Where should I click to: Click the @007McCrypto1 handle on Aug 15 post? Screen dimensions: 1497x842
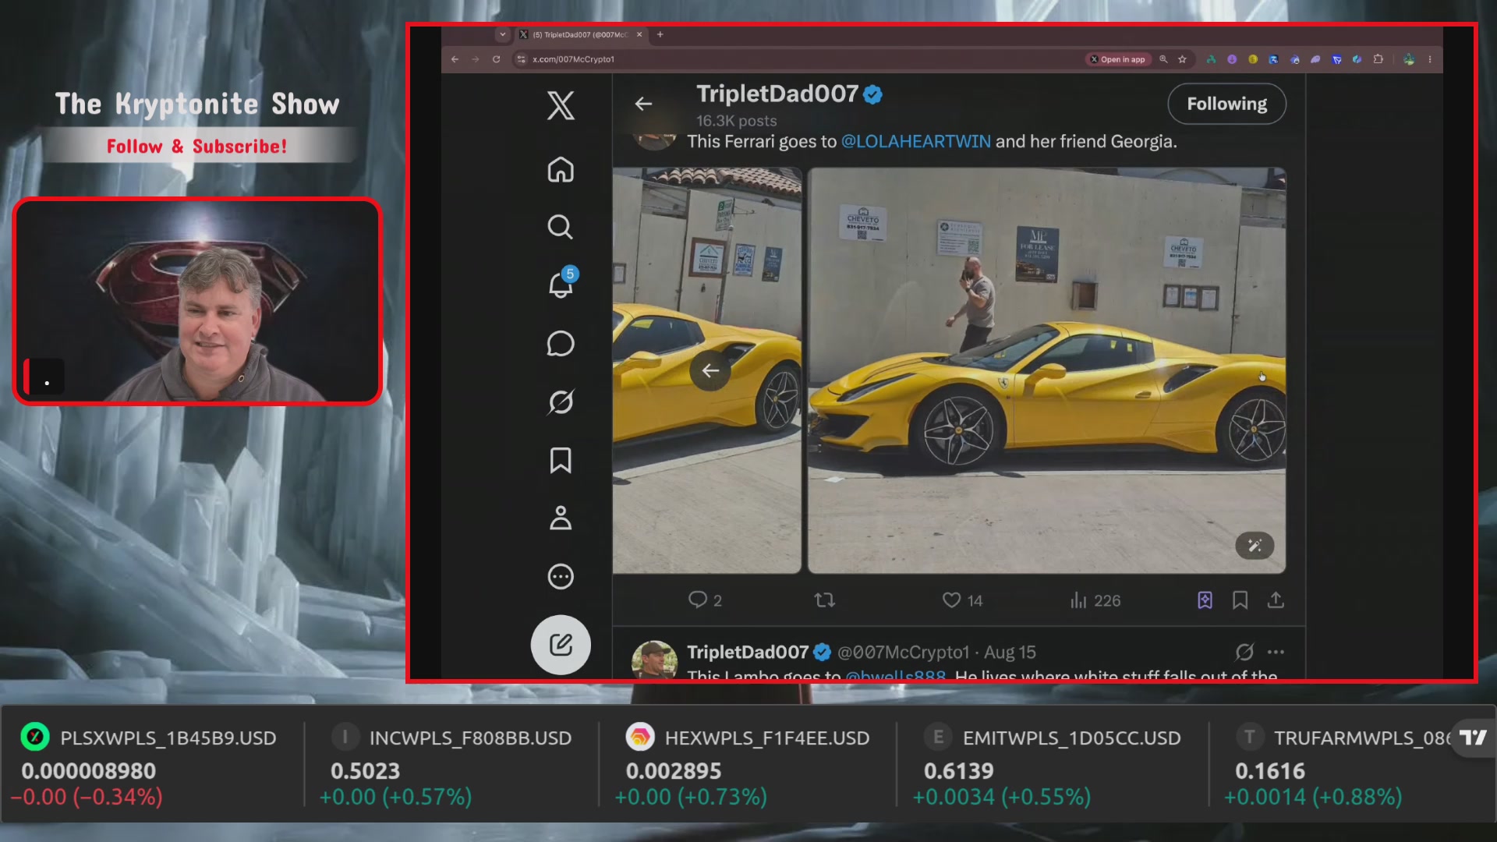tap(903, 652)
